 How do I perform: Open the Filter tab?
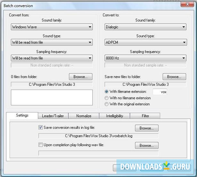[145, 116]
